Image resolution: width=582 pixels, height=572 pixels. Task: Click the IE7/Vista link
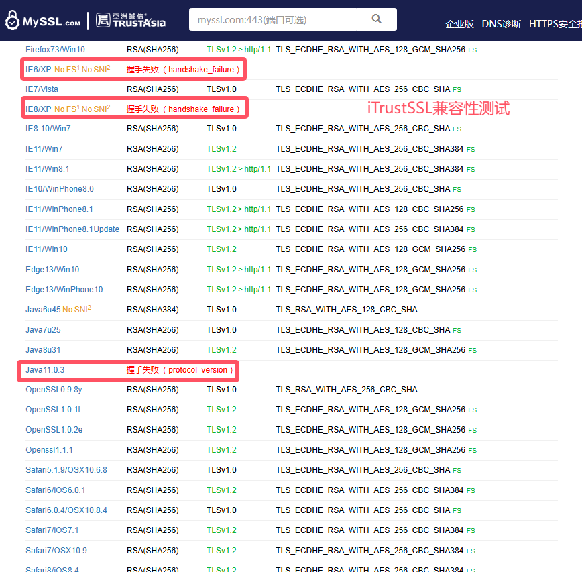click(39, 89)
